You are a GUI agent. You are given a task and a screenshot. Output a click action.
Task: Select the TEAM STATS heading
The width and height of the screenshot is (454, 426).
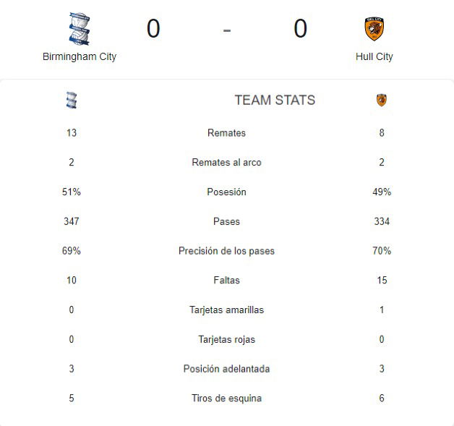pos(275,101)
